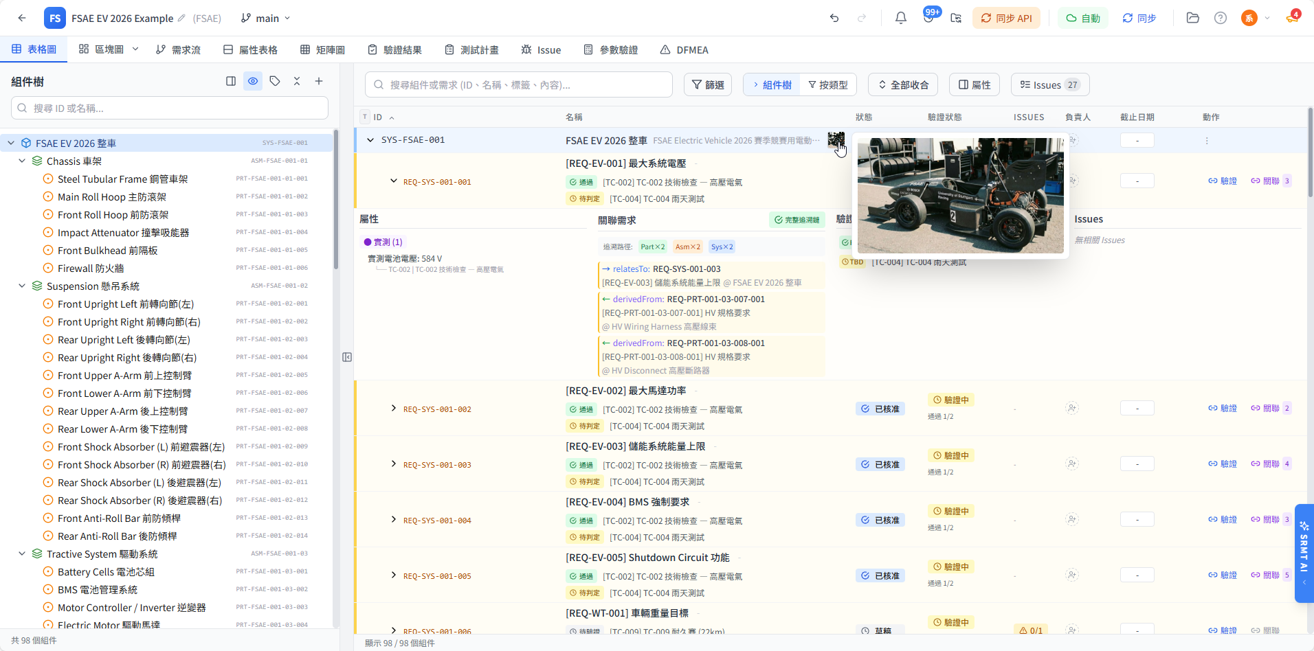The height and width of the screenshot is (651, 1314).
Task: Toggle 自動 auto-sync button
Action: pos(1083,18)
